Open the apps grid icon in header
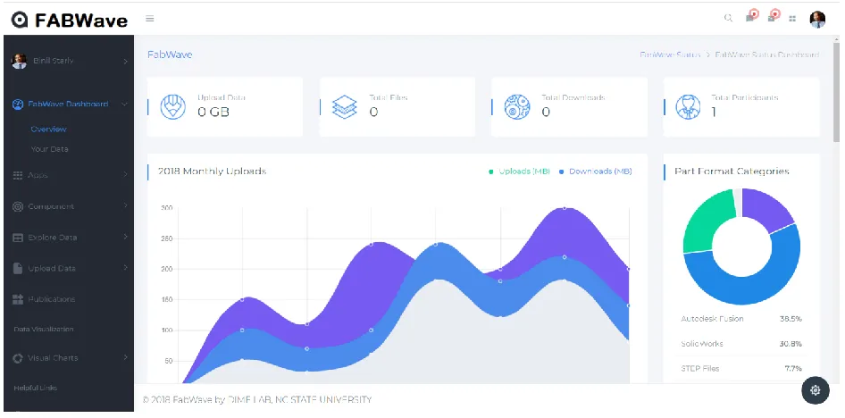The width and height of the screenshot is (845, 418). 792,19
